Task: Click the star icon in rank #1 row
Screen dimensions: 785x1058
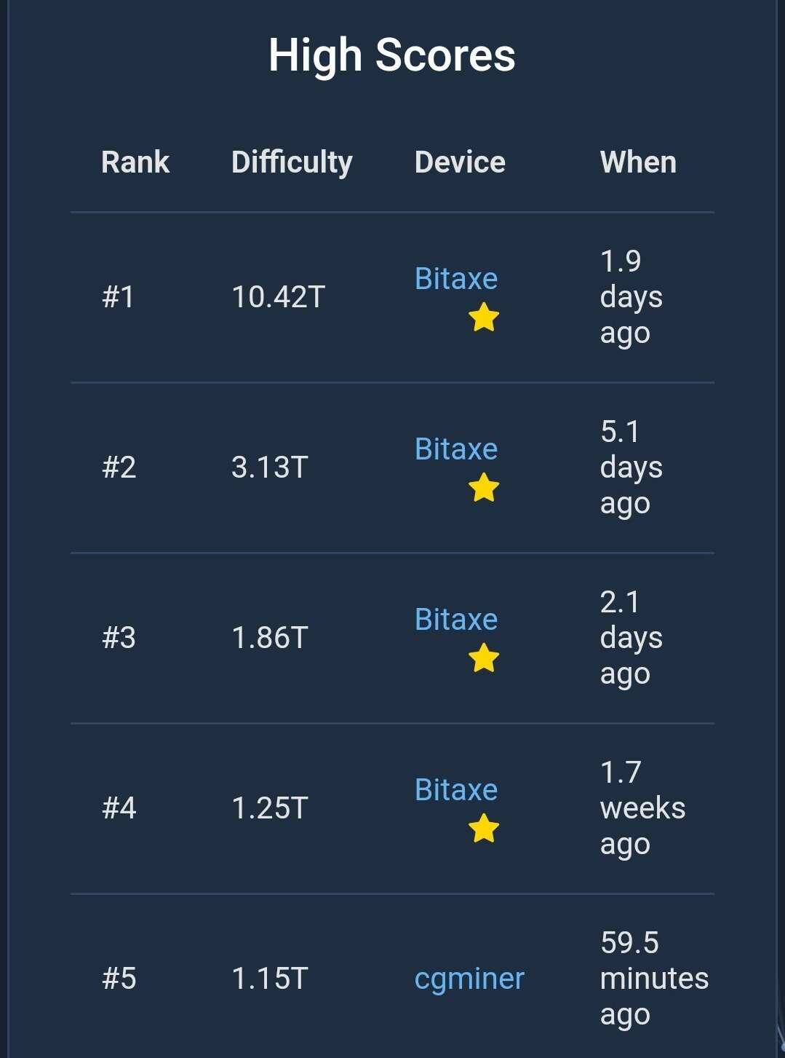Action: click(x=484, y=317)
